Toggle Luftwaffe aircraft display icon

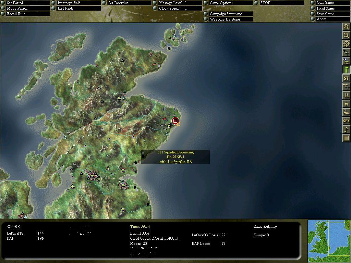(346, 52)
